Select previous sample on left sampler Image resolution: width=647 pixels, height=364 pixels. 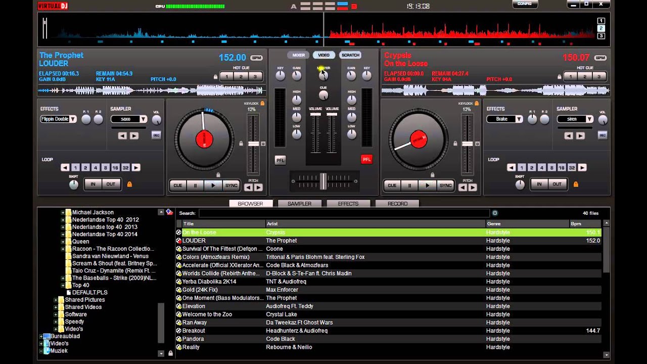(122, 135)
